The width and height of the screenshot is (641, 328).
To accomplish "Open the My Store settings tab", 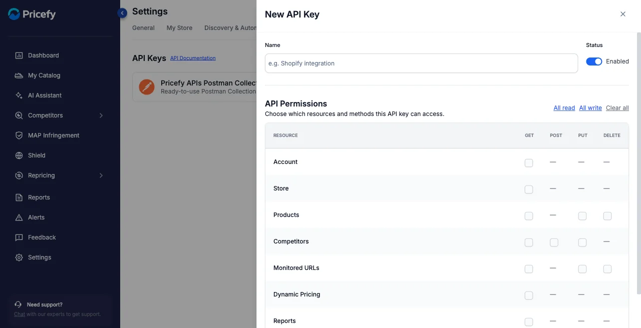I will pos(179,28).
